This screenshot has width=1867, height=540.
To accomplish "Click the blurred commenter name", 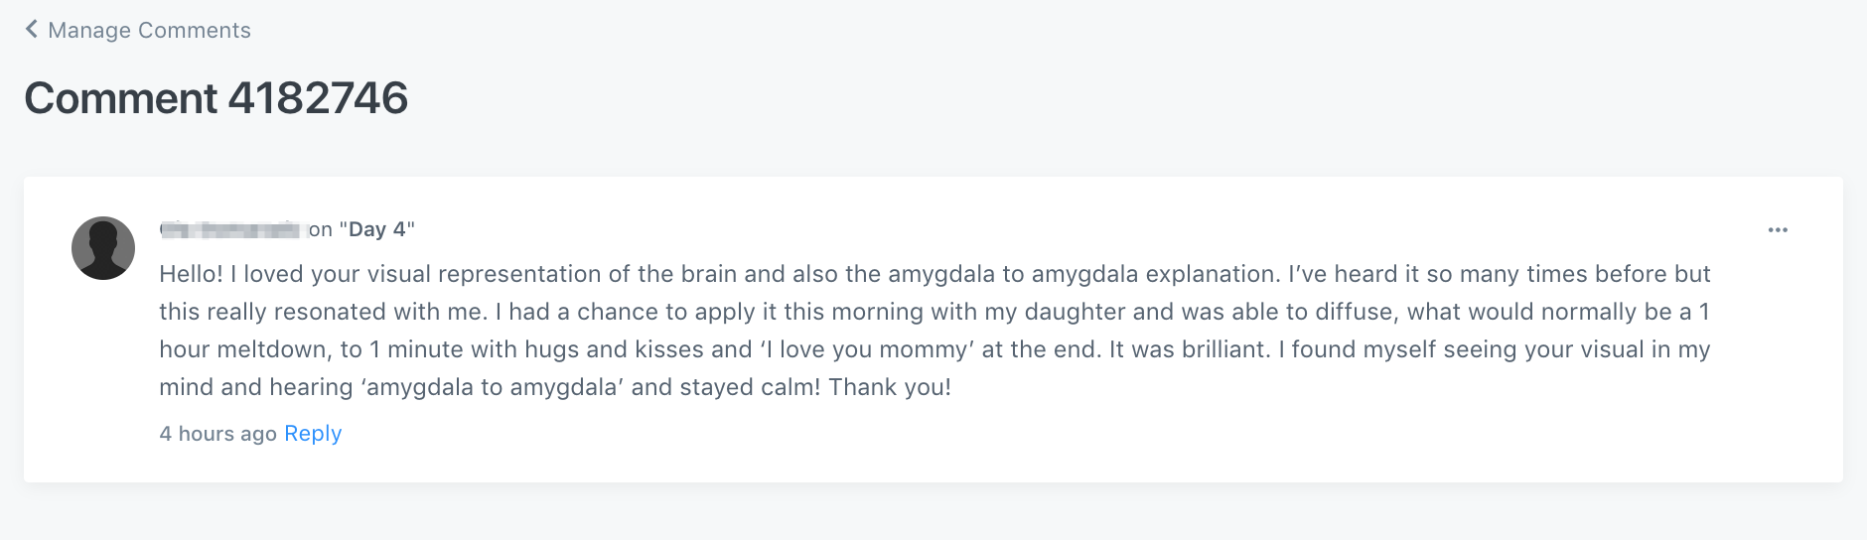I will click(229, 230).
